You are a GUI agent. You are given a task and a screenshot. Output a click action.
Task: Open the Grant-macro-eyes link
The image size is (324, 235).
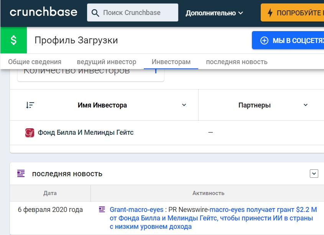click(137, 210)
